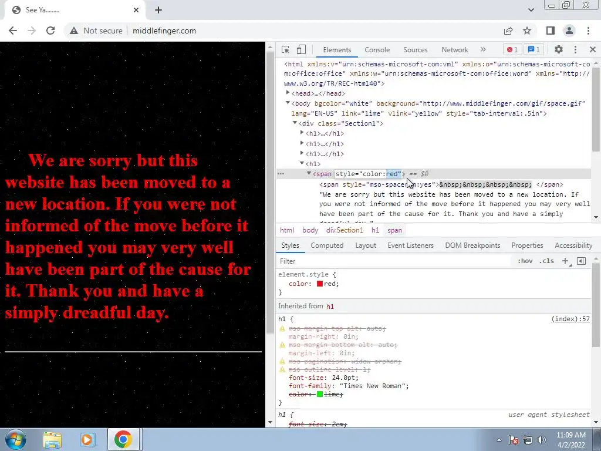Select div.Section1 in the breadcrumb
The image size is (601, 451).
tap(345, 230)
